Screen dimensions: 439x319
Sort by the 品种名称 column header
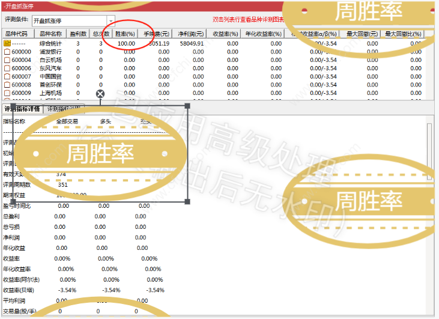coord(50,34)
